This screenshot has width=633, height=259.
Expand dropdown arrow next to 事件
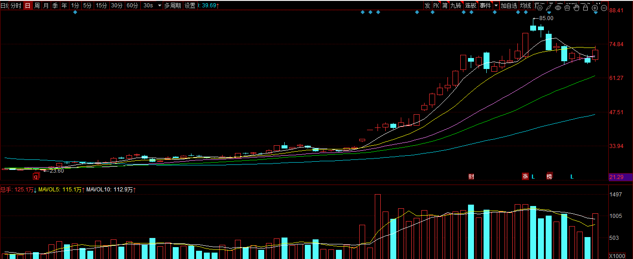496,5
